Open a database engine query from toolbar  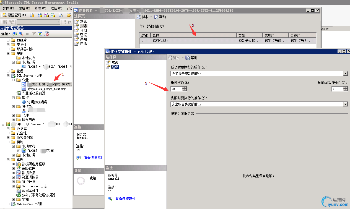(32, 15)
